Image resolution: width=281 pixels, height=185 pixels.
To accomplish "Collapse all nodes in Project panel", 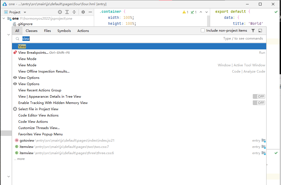I will 74,12.
